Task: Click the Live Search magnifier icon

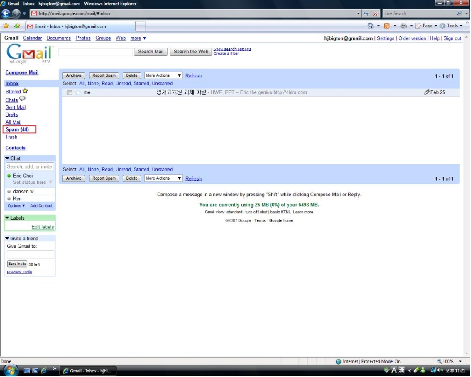Action: [x=459, y=13]
